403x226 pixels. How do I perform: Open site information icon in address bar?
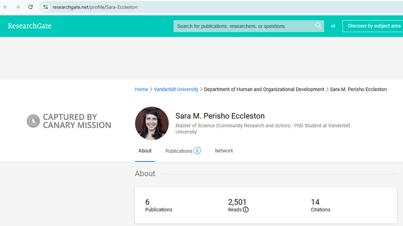point(45,7)
